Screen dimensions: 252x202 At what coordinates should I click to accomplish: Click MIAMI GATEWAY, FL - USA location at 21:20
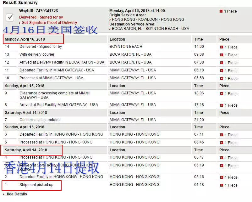(x=133, y=120)
